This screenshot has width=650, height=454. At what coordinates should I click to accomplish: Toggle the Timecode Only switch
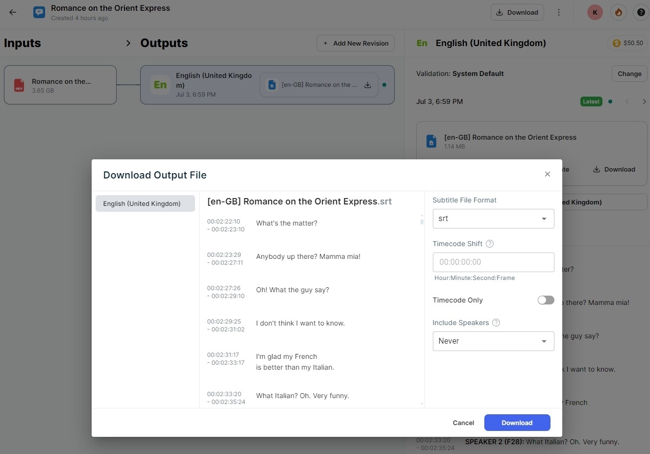point(545,300)
